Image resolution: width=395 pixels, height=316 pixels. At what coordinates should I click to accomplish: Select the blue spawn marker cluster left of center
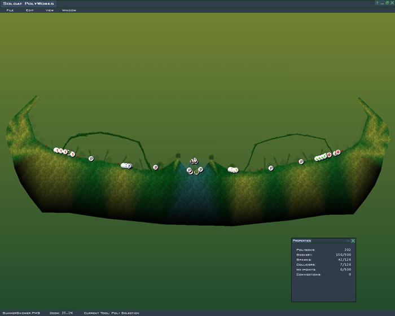click(128, 166)
